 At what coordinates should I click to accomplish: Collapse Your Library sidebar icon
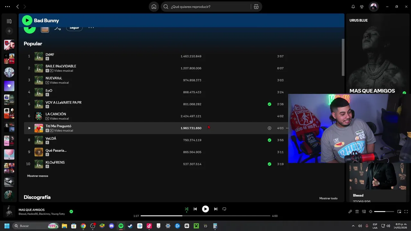click(x=9, y=21)
